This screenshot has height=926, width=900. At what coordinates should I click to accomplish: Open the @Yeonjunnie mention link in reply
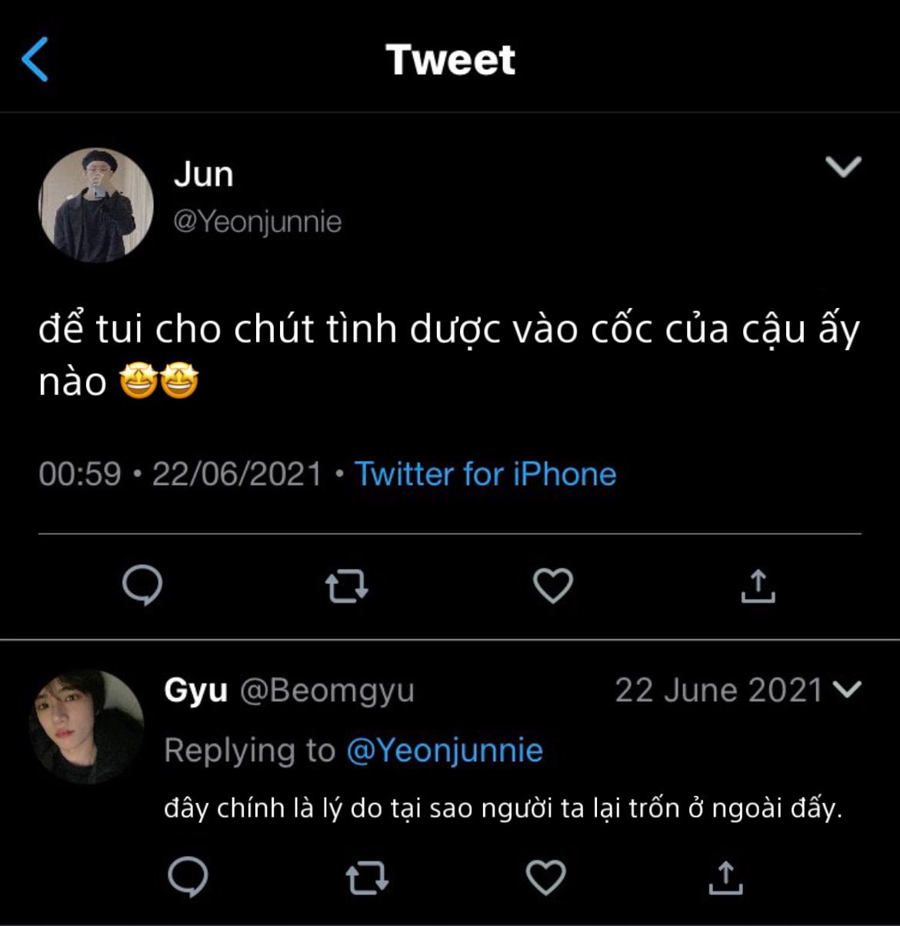click(x=445, y=750)
